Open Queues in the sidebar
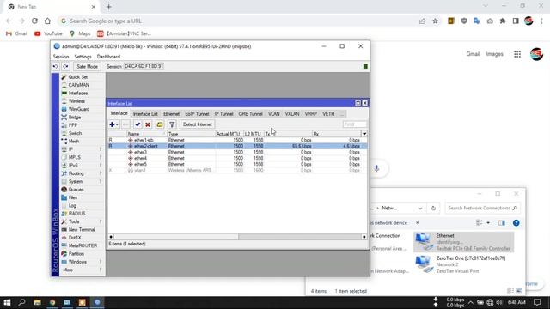The height and width of the screenshot is (309, 550). click(x=76, y=190)
